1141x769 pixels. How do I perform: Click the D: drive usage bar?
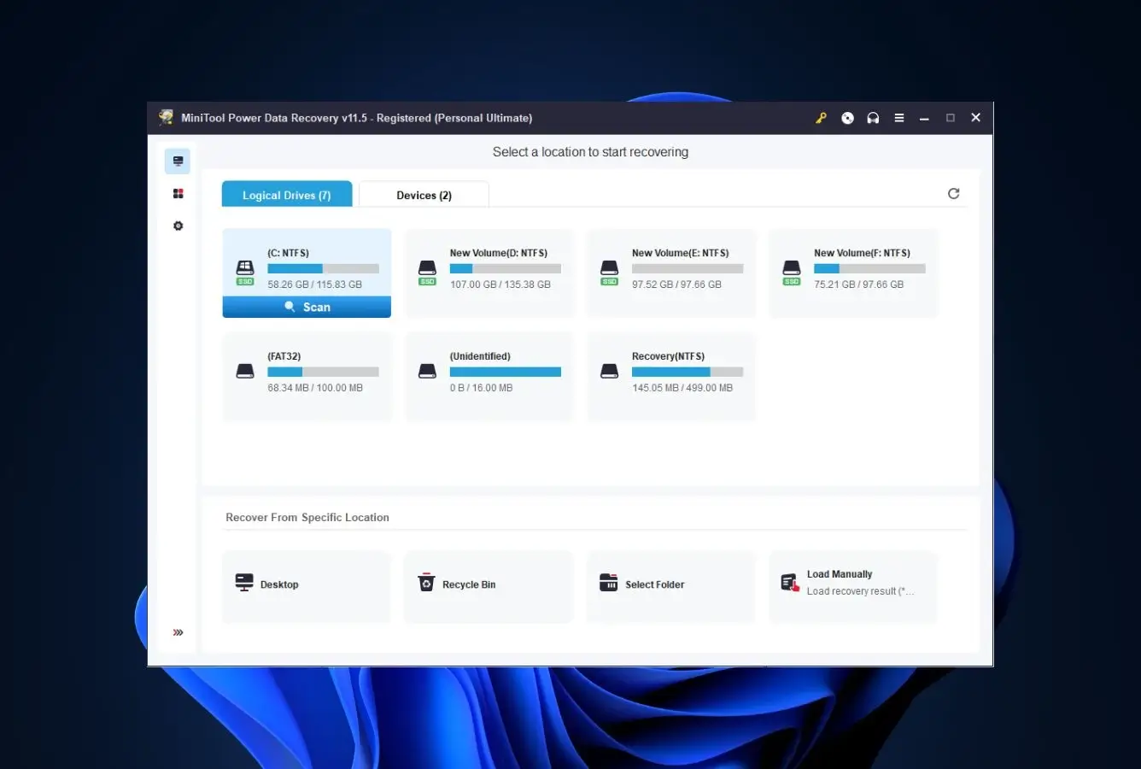coord(506,268)
